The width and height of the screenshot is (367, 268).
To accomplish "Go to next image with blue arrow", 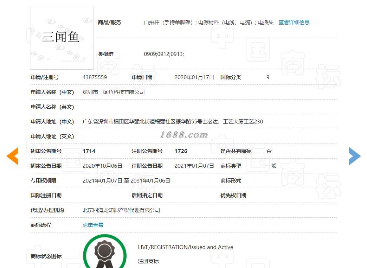I will (355, 156).
